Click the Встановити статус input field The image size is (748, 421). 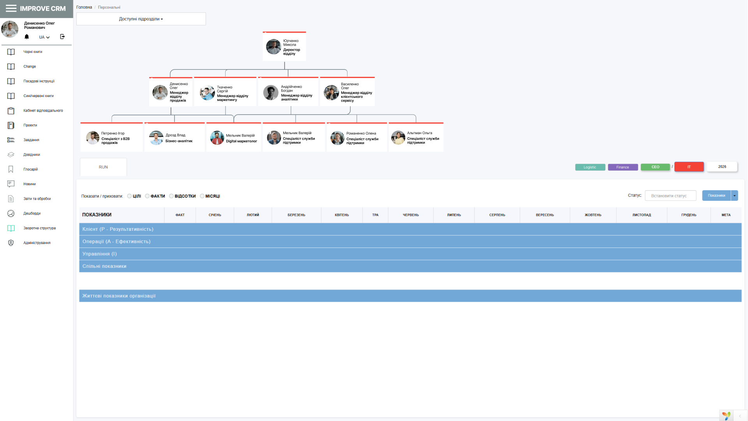670,196
